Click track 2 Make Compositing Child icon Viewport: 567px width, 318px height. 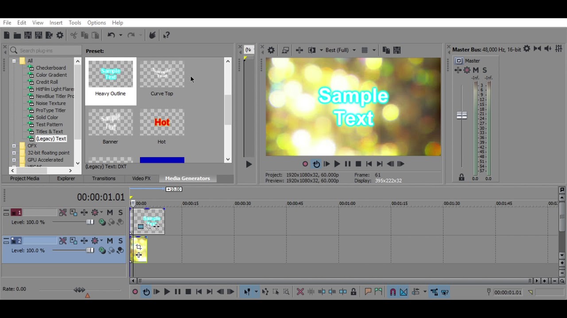120,250
